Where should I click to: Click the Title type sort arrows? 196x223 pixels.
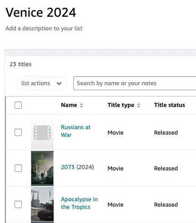pyautogui.click(x=139, y=105)
